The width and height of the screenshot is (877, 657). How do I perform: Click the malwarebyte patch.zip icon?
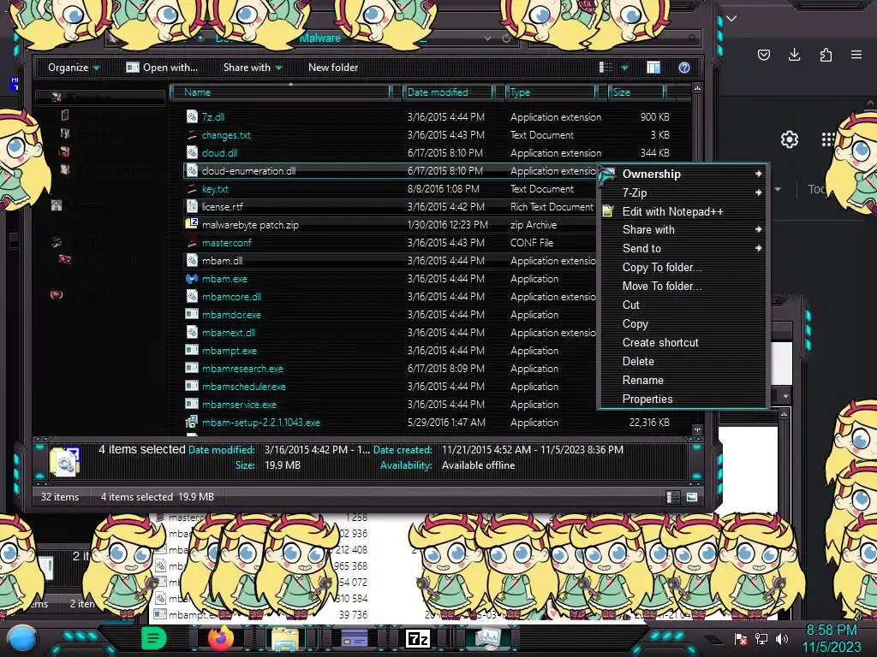pyautogui.click(x=192, y=225)
